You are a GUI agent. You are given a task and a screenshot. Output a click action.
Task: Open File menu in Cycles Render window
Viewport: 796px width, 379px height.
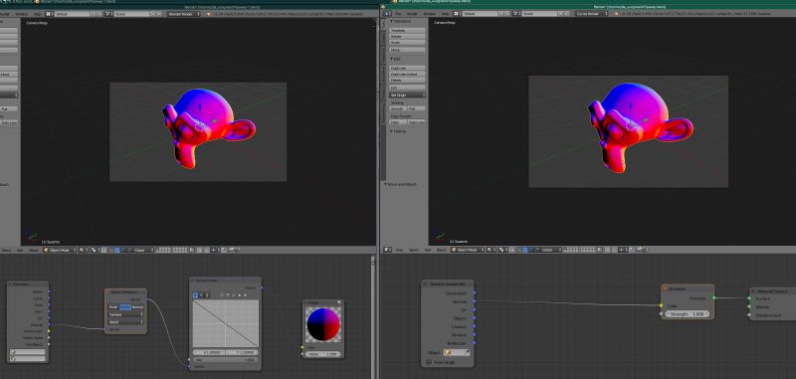(398, 14)
